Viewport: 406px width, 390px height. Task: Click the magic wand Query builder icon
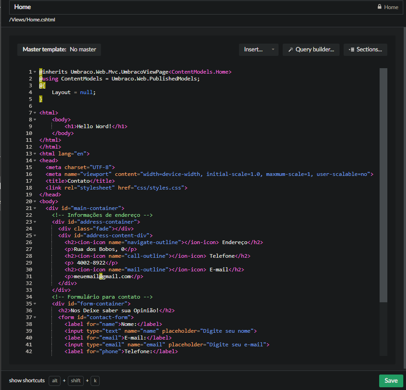(x=290, y=50)
